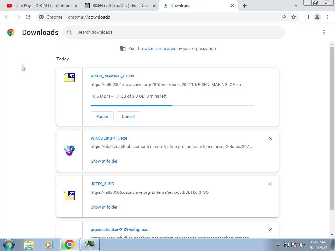
Task: Close the Luigi Plays YouTube tab
Action: click(x=76, y=6)
